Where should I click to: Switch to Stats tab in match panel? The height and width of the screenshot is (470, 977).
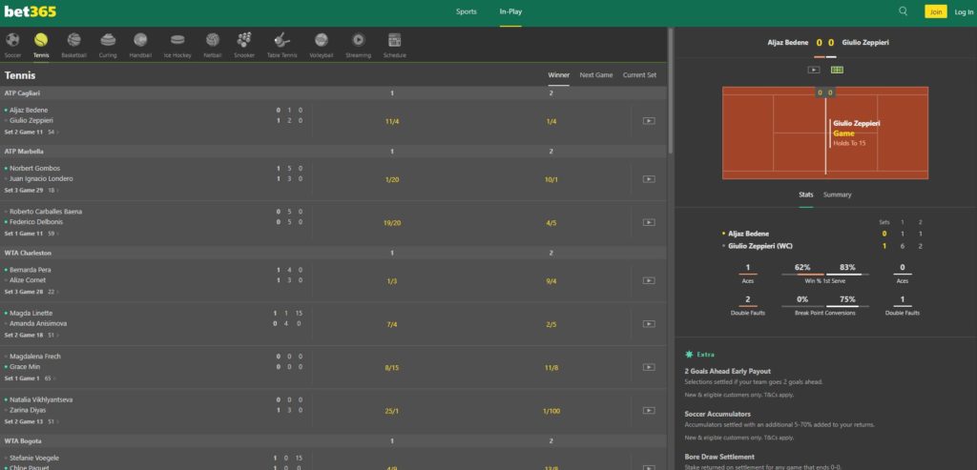coord(806,194)
